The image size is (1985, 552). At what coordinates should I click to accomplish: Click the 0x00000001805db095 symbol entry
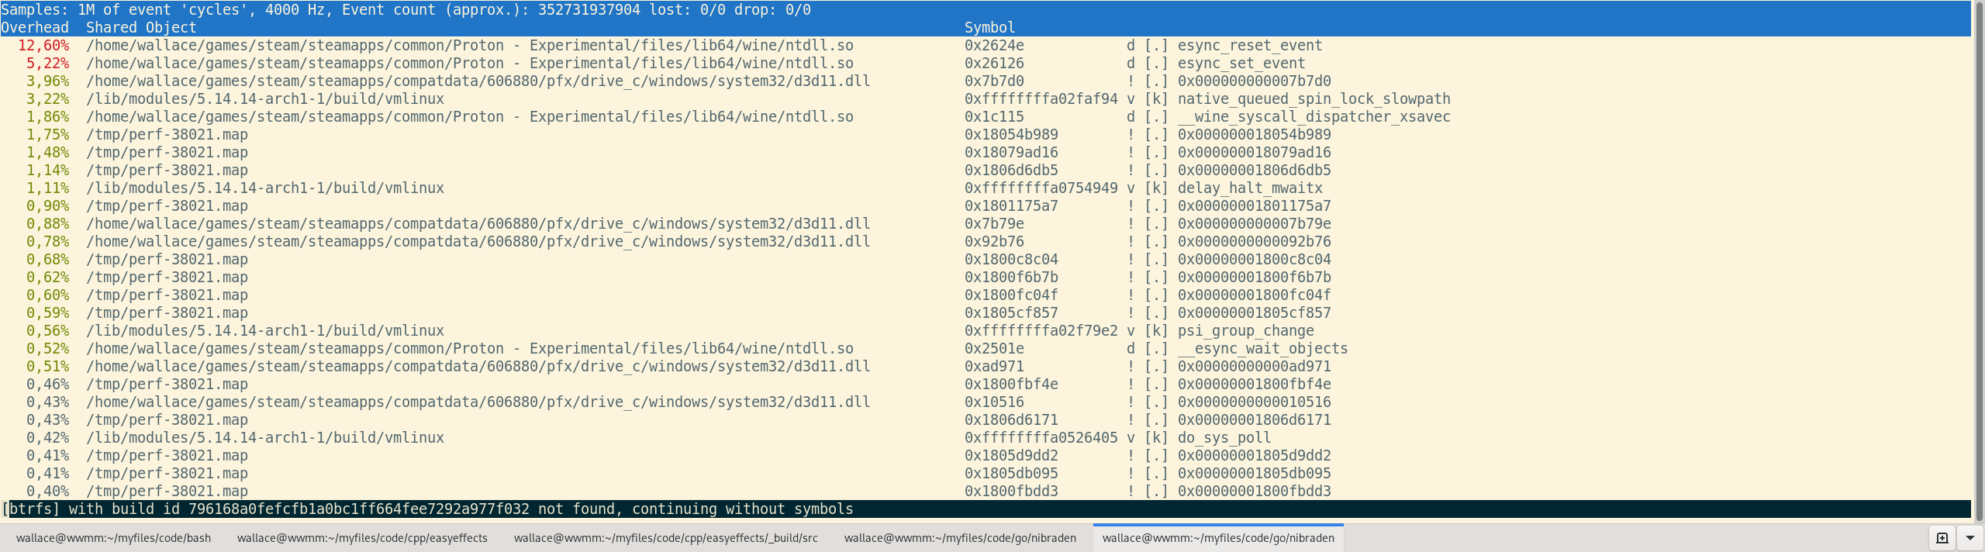[x=1255, y=474]
